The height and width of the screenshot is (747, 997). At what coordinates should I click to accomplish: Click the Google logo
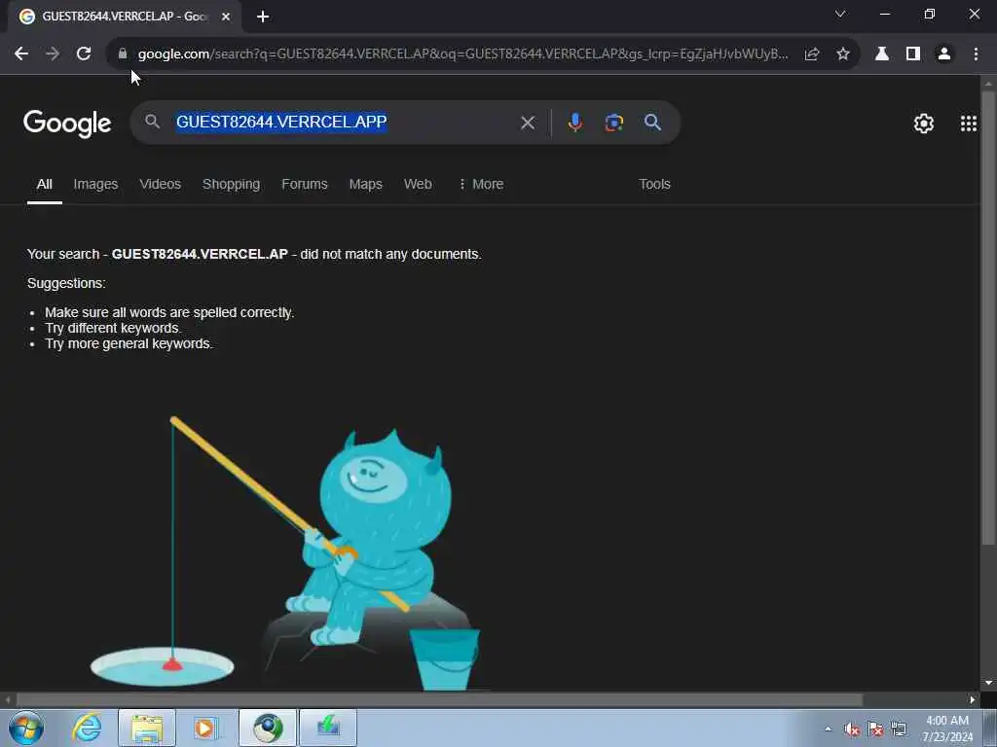(67, 124)
